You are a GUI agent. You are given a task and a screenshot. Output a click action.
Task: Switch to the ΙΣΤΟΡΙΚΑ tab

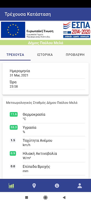tap(45, 55)
